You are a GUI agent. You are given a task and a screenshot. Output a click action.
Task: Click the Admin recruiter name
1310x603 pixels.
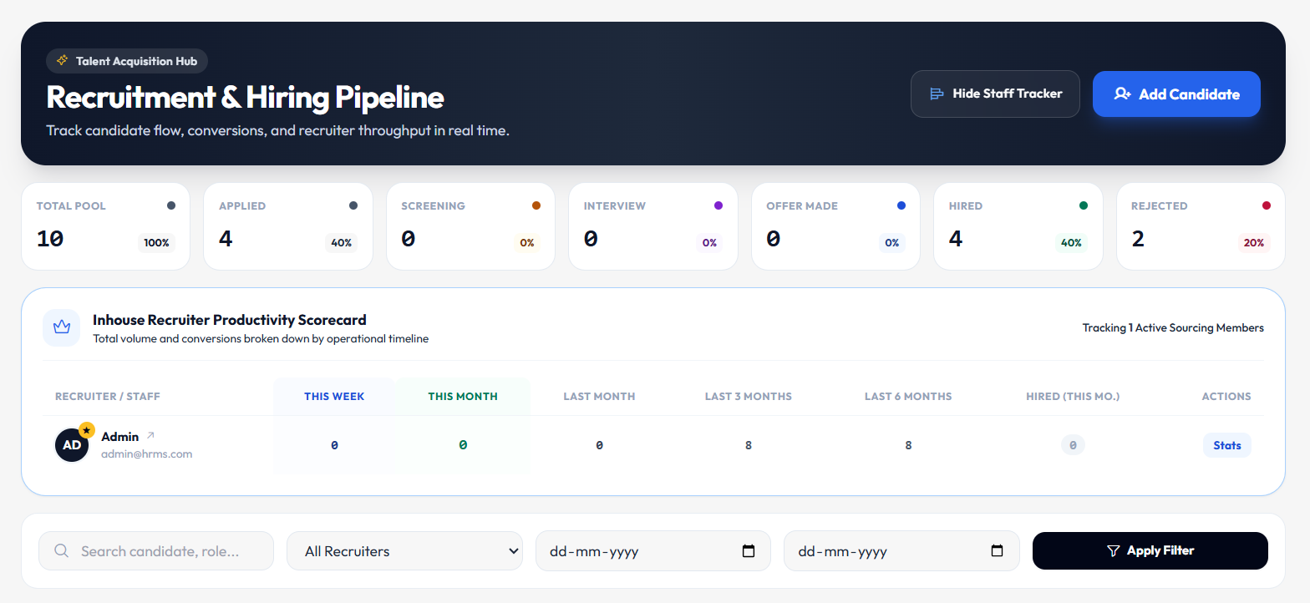tap(120, 436)
